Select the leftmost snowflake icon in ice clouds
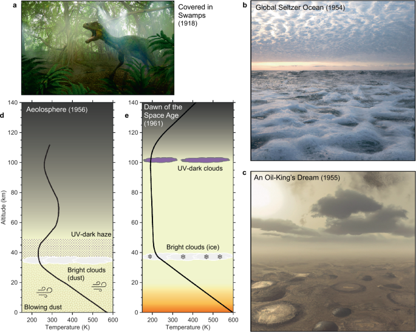This screenshot has height=332, width=416. pyautogui.click(x=150, y=257)
